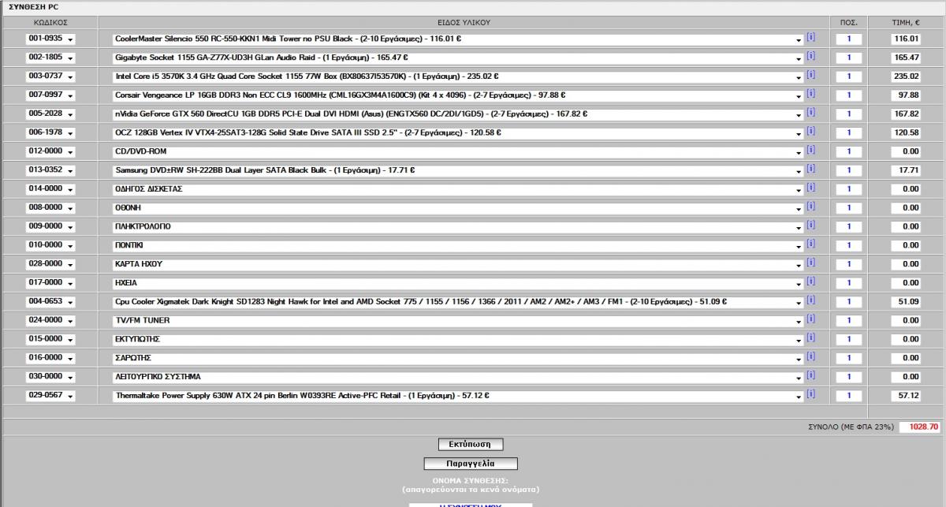
Task: Open info for Xigmatek Dark Knight cooler row
Action: tap(810, 300)
